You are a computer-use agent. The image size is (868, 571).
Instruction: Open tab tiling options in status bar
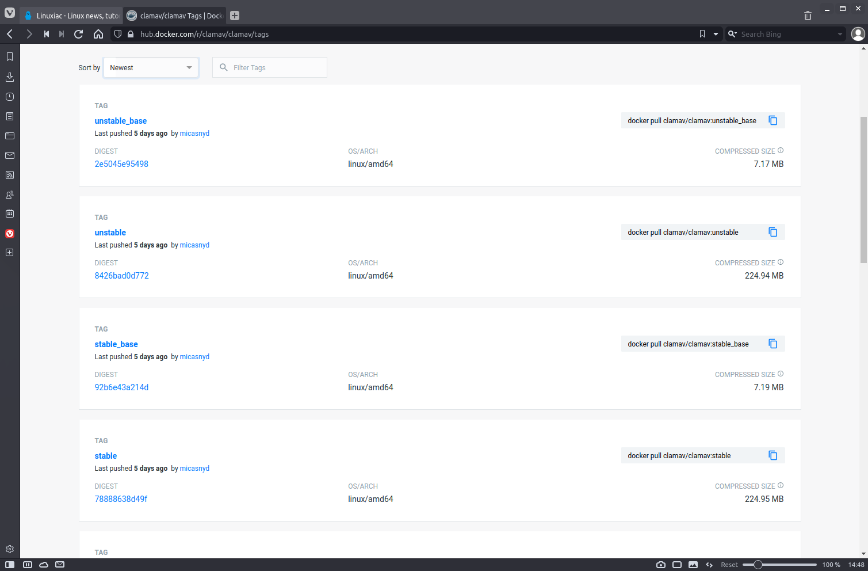pyautogui.click(x=28, y=565)
